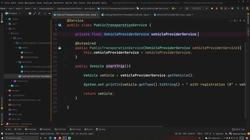Open IntelliJ IDEA taskbar icon
This screenshot has height=140, width=250.
[64, 138]
